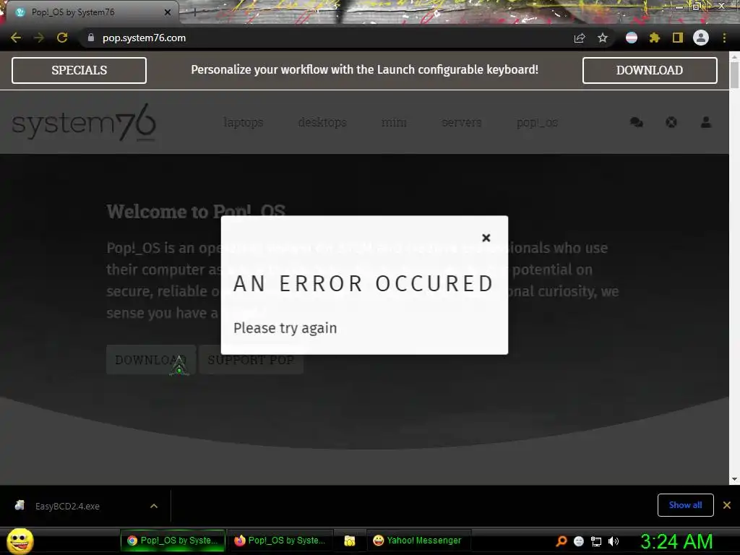Click the scrollbar down arrow
The image size is (740, 555).
(734, 479)
